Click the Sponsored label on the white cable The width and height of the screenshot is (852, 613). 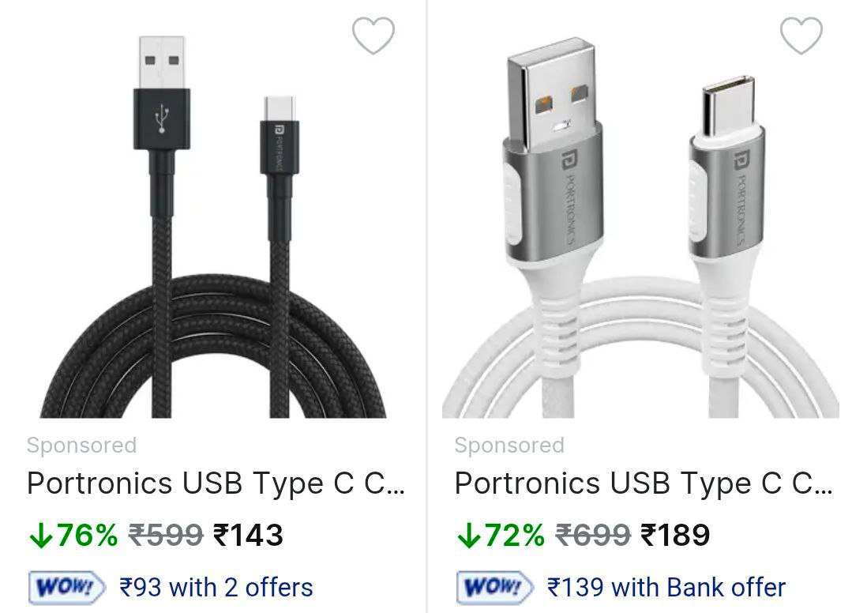(509, 446)
